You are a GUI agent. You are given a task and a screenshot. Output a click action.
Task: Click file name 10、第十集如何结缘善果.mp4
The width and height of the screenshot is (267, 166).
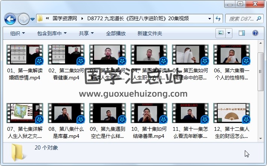(x=149, y=133)
